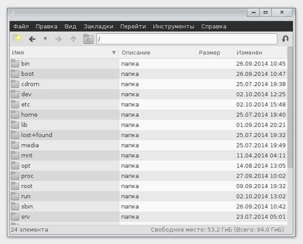Click the date '11.04.2014 04:11'
The height and width of the screenshot is (244, 303).
click(261, 155)
